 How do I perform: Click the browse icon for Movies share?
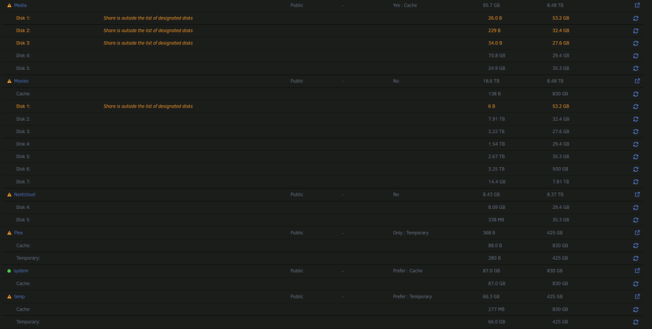coord(637,81)
